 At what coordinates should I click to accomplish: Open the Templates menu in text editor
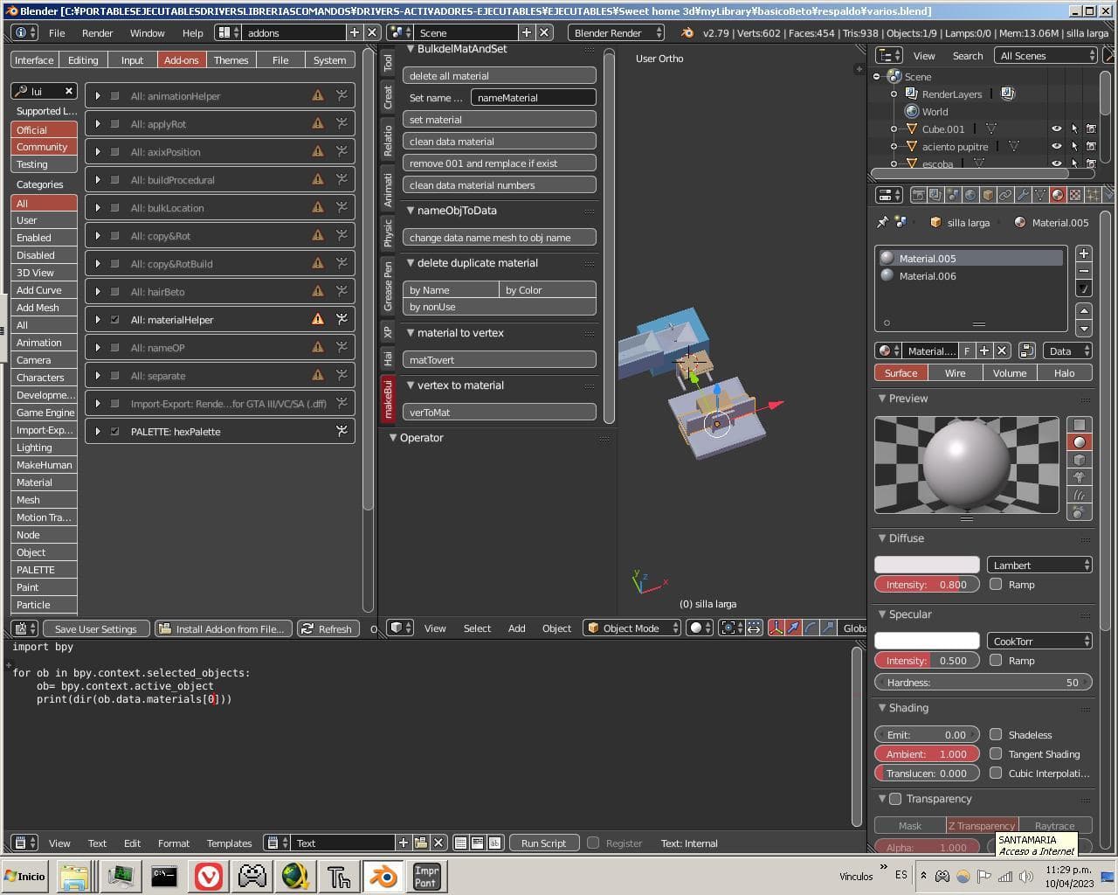(x=229, y=843)
